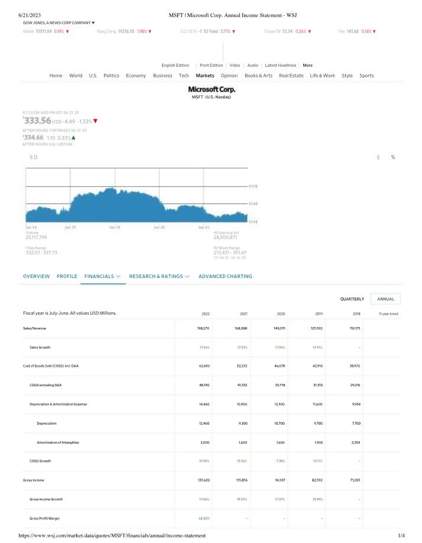Viewport: 422px width, 543px height.
Task: Click the English Edition link
Action: pos(176,65)
